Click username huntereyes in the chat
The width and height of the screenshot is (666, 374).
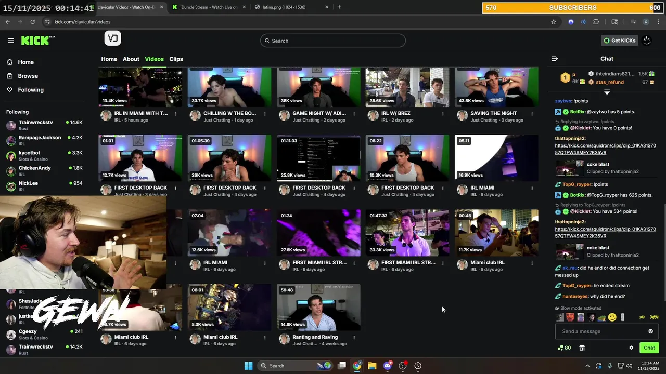pyautogui.click(x=575, y=296)
